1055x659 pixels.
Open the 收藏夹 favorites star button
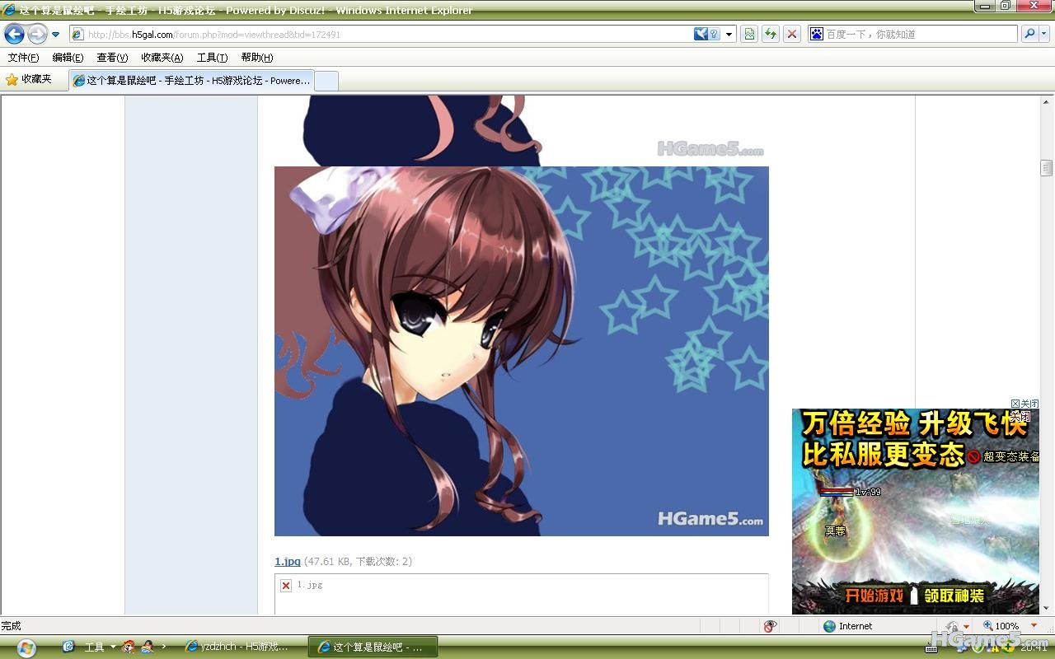pyautogui.click(x=29, y=80)
